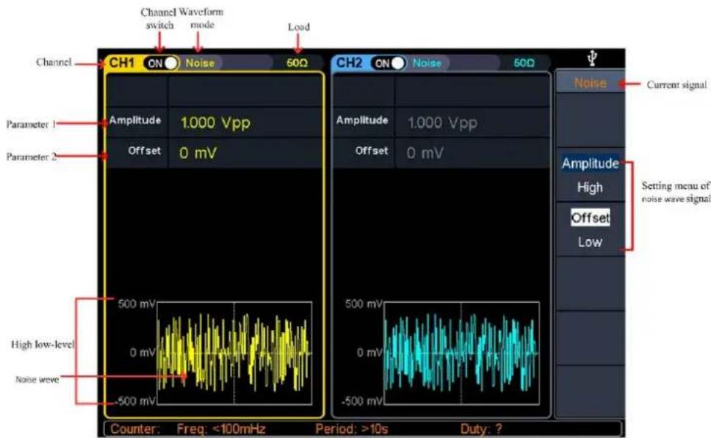Click the CH1 50Ω load indicator
This screenshot has height=438, width=711.
coord(297,63)
